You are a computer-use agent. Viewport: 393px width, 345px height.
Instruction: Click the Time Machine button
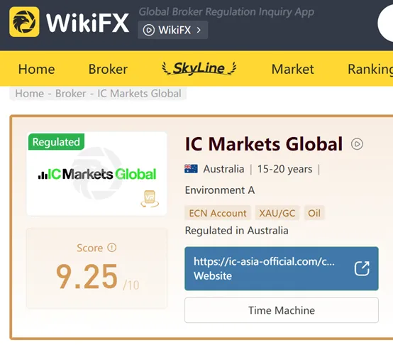(282, 310)
